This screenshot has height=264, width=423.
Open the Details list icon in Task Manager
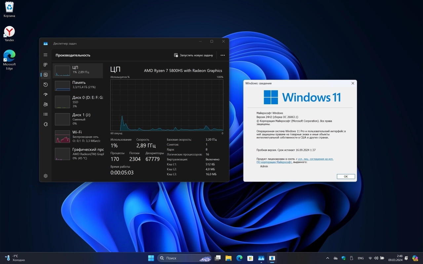coord(46,114)
